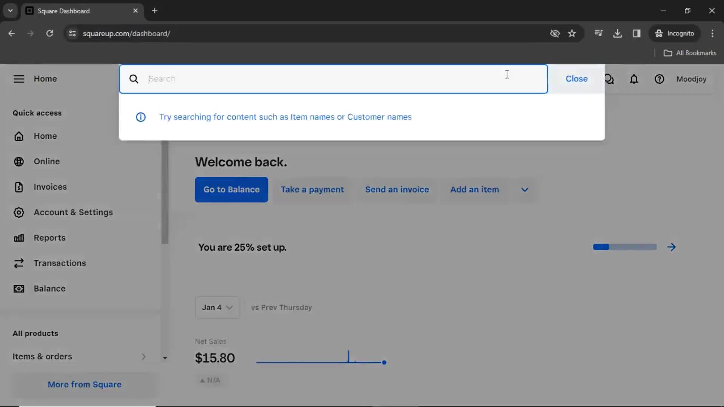Image resolution: width=724 pixels, height=407 pixels.
Task: Click the Reports bar chart icon
Action: tap(19, 238)
